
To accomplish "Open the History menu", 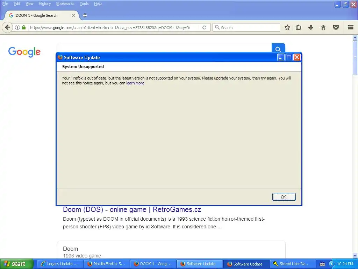I will point(45,4).
